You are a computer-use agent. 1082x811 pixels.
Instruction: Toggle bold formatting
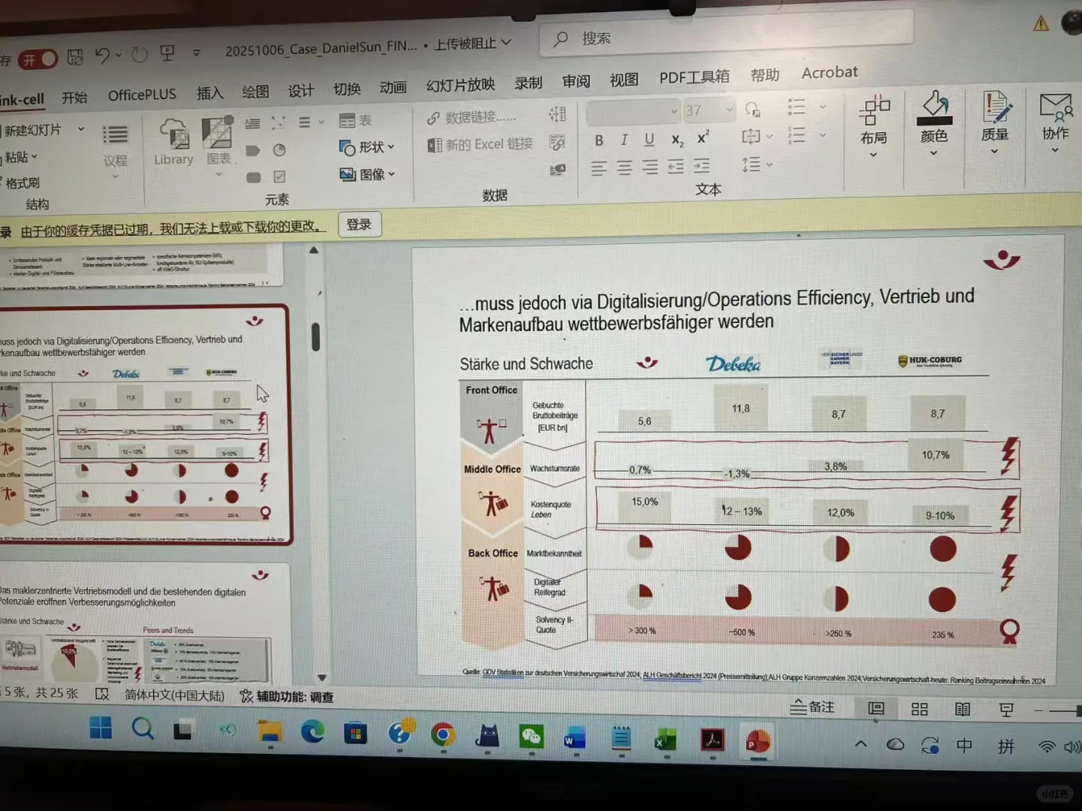pyautogui.click(x=598, y=140)
